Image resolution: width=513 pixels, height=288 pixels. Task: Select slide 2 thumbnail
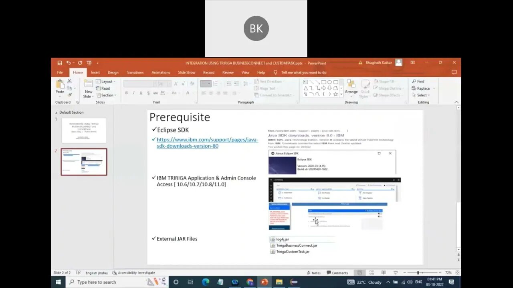pos(84,162)
